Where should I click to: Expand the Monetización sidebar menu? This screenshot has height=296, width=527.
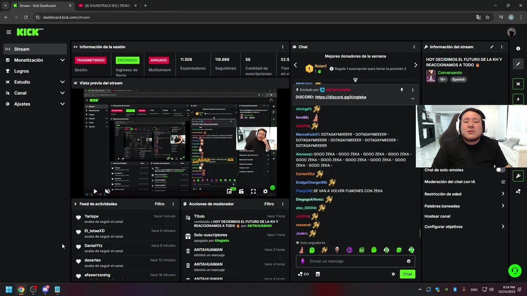pyautogui.click(x=35, y=60)
